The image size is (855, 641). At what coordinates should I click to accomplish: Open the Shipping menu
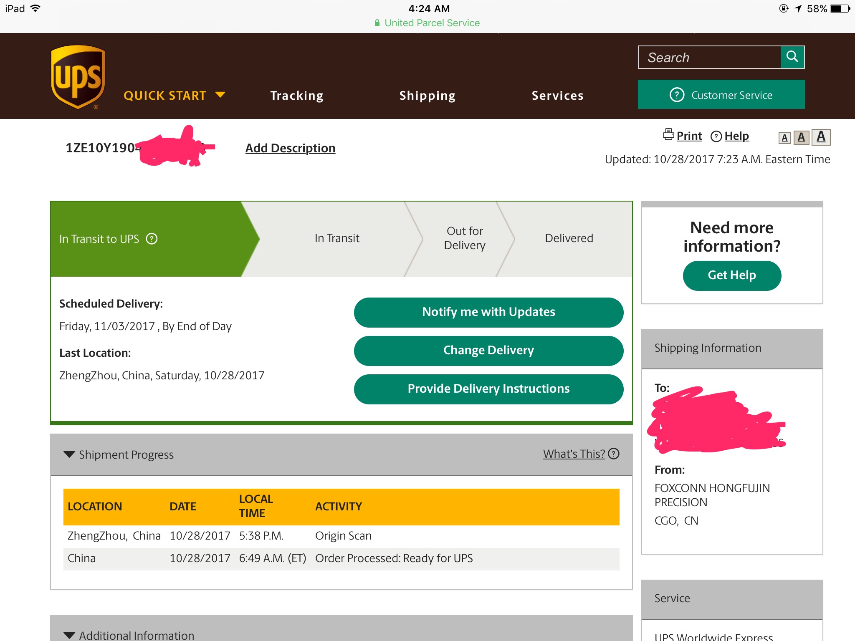[427, 96]
